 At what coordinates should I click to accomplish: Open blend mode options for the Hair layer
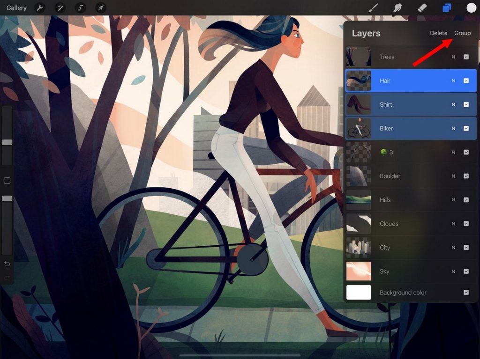click(453, 81)
